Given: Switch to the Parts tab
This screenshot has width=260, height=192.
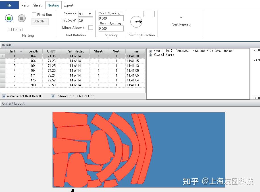Looking at the screenshot, I should pos(25,5).
